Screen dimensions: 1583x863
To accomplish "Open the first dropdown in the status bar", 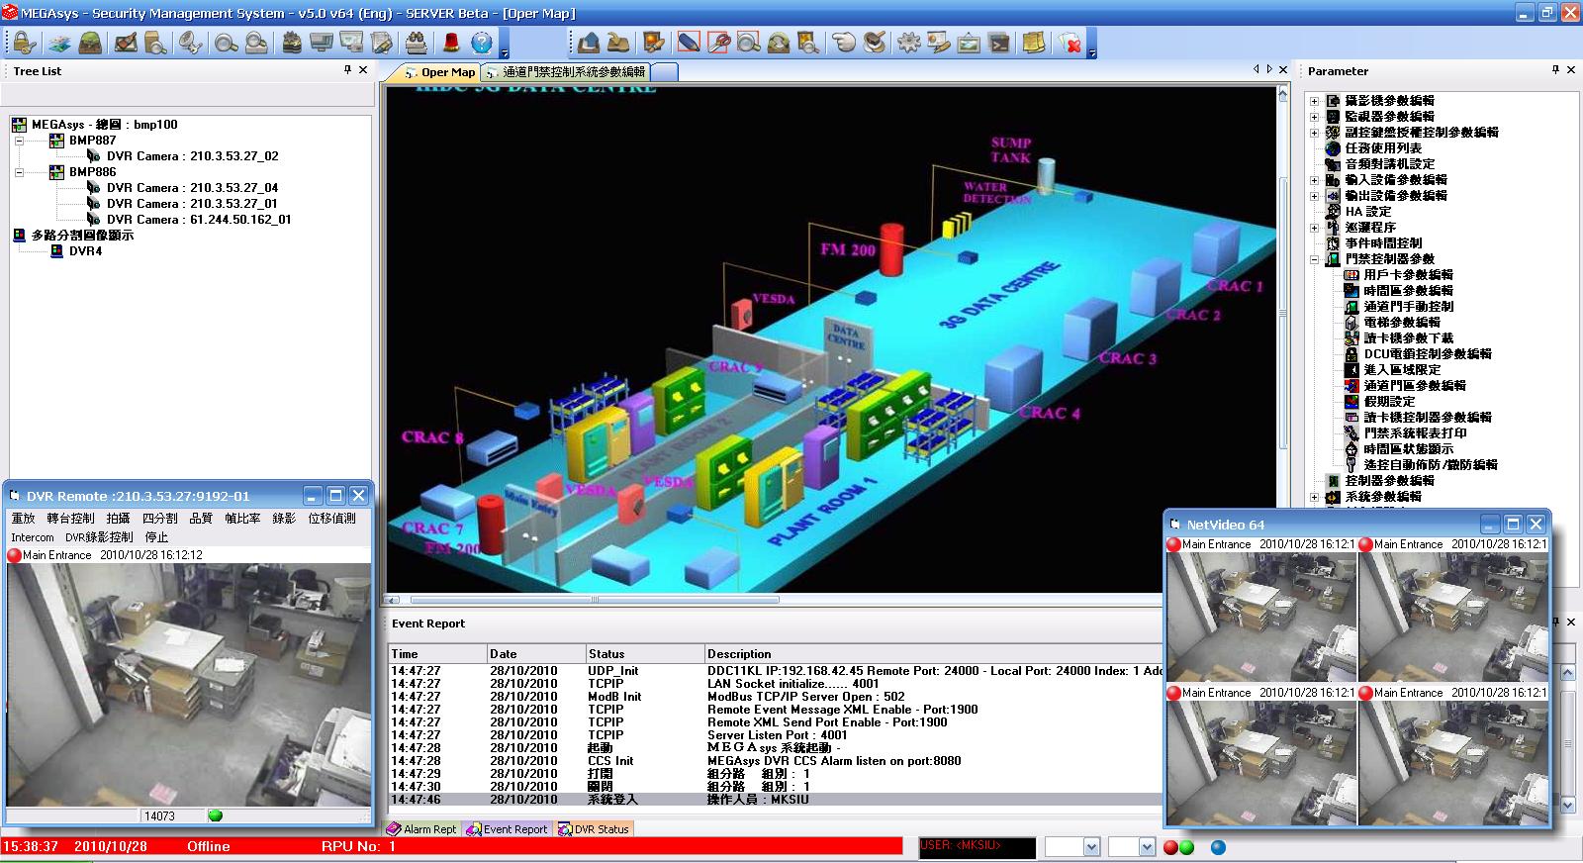I will click(1090, 847).
